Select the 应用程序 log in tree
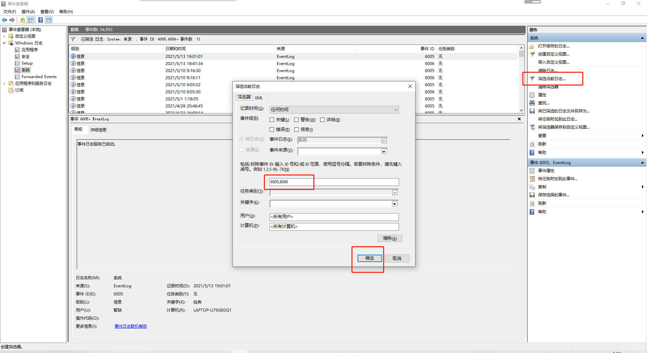Viewport: 647px width, 353px height. pos(30,50)
